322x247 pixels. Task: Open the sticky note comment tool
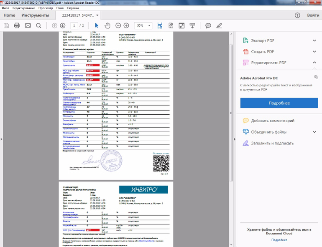208,25
